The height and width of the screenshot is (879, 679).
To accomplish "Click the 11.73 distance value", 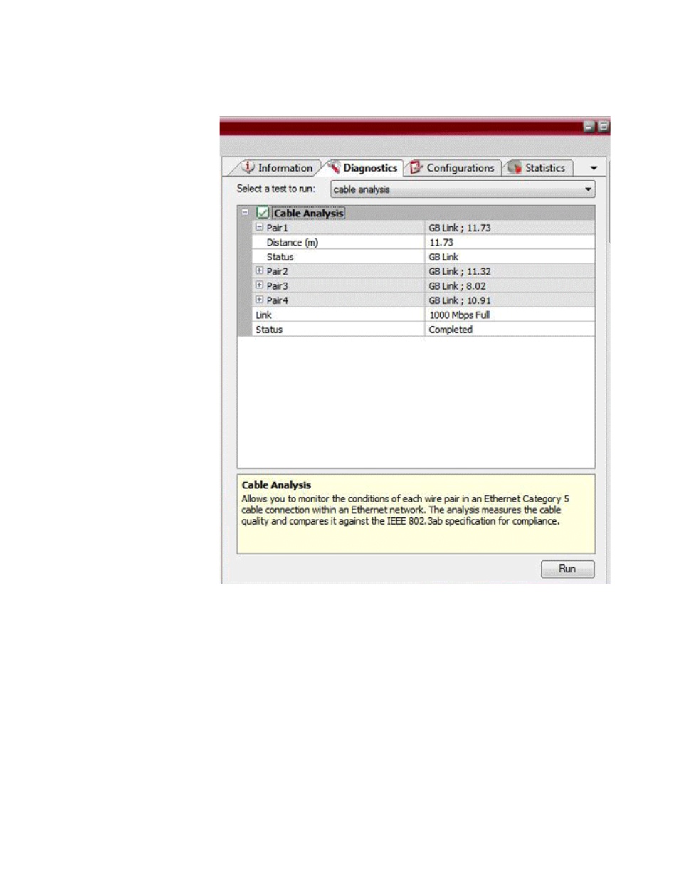I will [441, 242].
